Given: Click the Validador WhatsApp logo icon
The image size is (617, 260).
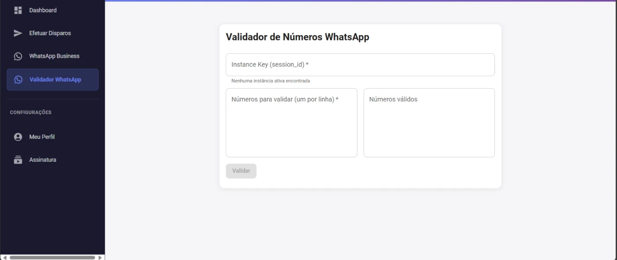Looking at the screenshot, I should [18, 80].
